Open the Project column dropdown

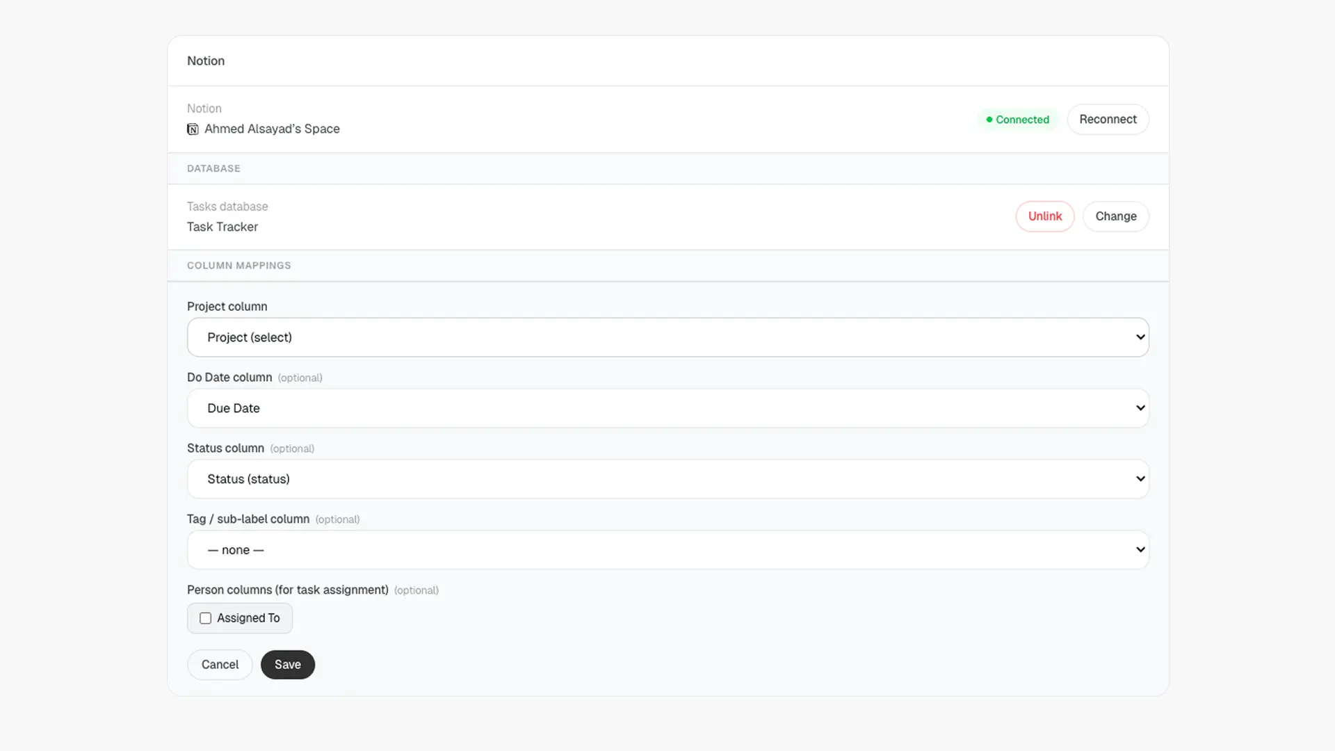pos(667,337)
